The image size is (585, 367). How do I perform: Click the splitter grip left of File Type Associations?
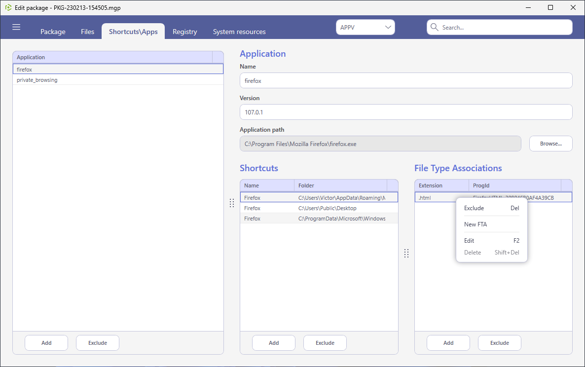click(406, 253)
